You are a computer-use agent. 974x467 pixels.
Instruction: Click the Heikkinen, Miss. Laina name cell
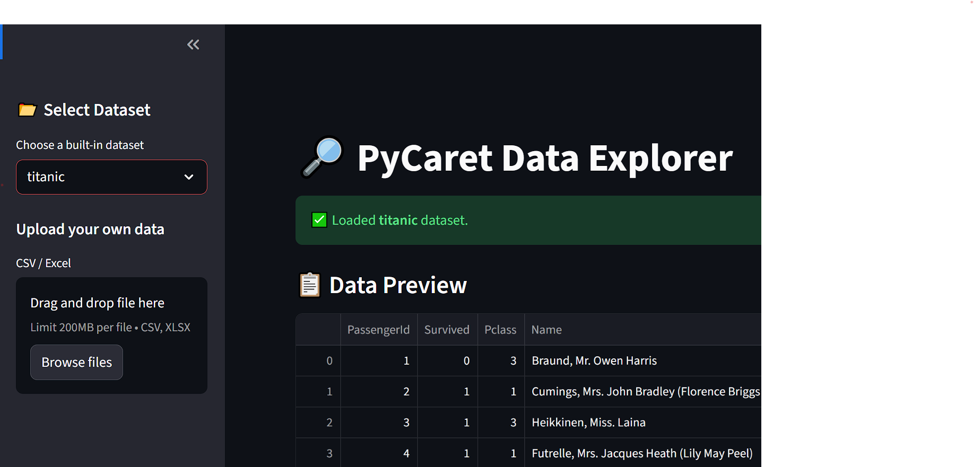click(x=588, y=422)
